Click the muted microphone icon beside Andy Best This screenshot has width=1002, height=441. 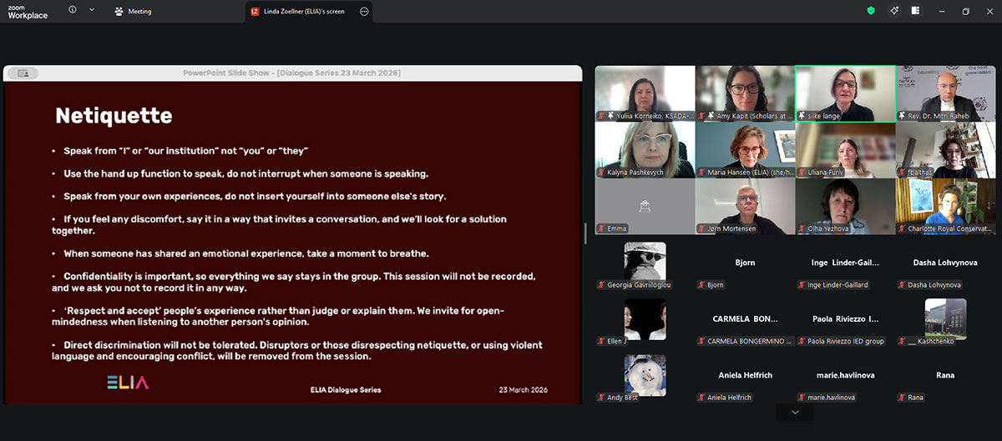[x=601, y=398]
